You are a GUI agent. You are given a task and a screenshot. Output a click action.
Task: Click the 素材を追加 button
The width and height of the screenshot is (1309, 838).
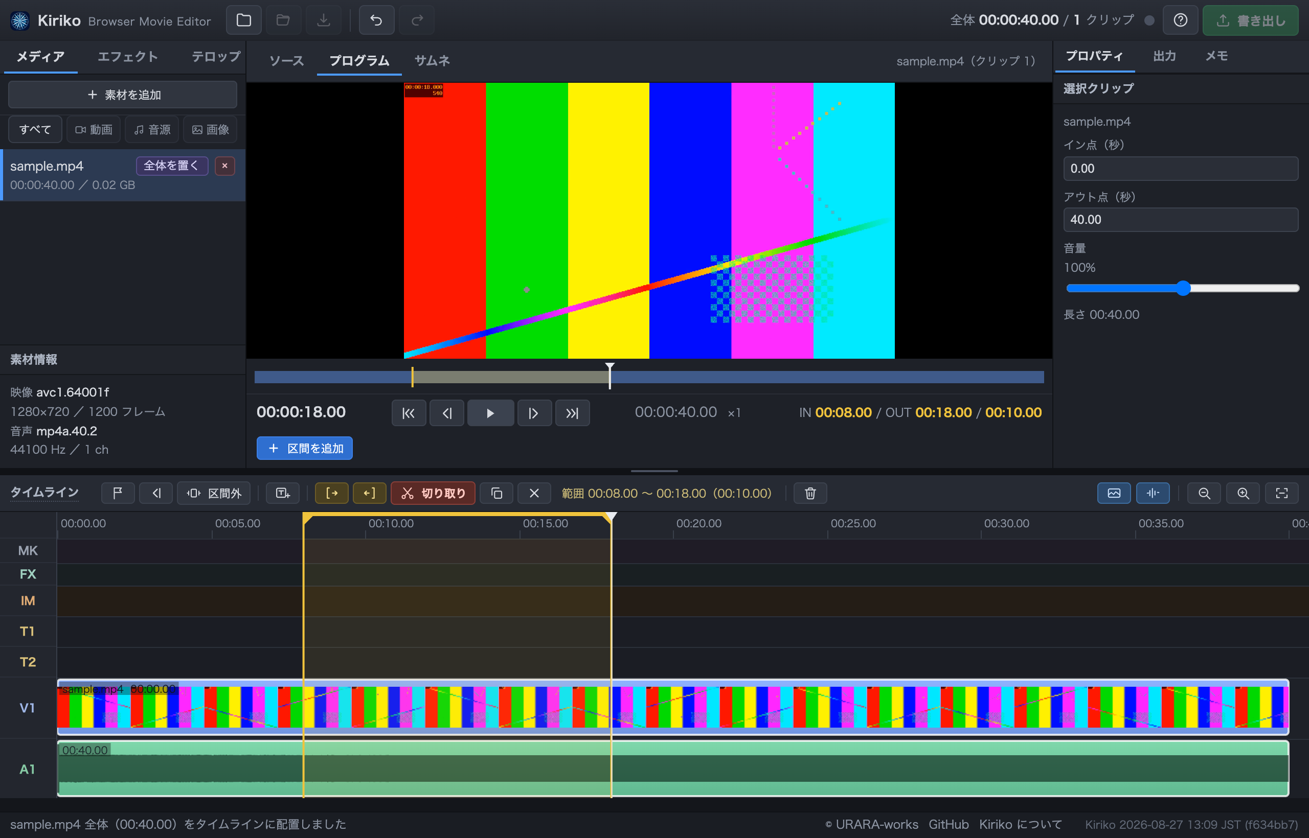[123, 95]
